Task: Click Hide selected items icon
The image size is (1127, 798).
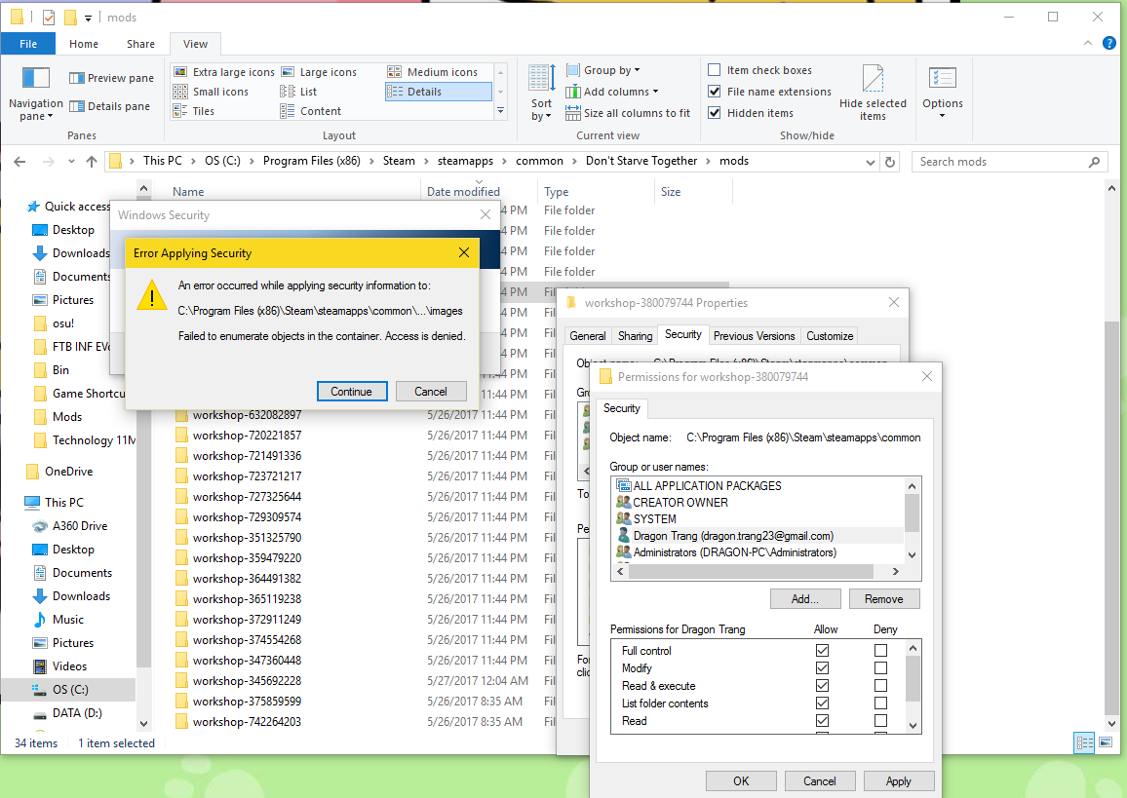Action: (x=873, y=80)
